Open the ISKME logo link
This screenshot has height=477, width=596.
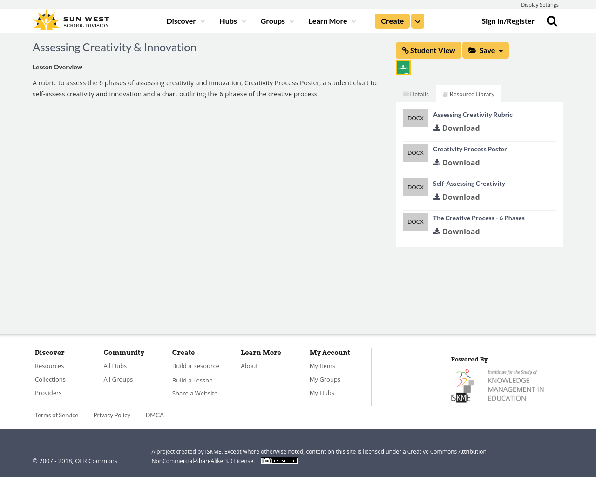coord(497,386)
